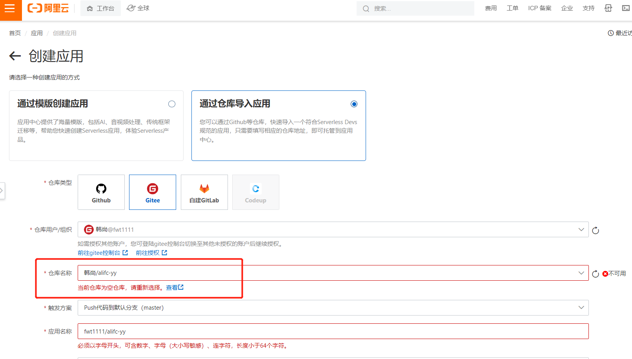Image resolution: width=632 pixels, height=359 pixels.
Task: Click the 创建应用 breadcrumb text
Action: (x=65, y=33)
